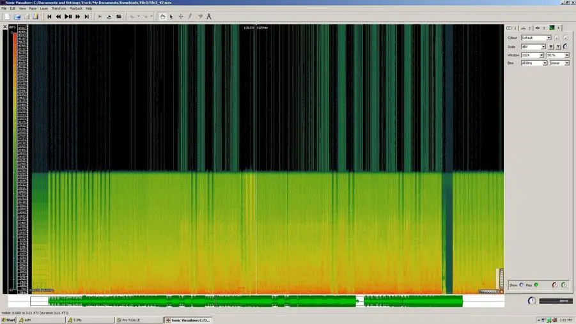Select the Edit move tool
The height and width of the screenshot is (324, 576).
click(x=181, y=17)
